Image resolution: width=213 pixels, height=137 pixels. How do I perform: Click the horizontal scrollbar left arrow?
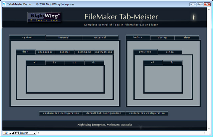[38, 133]
